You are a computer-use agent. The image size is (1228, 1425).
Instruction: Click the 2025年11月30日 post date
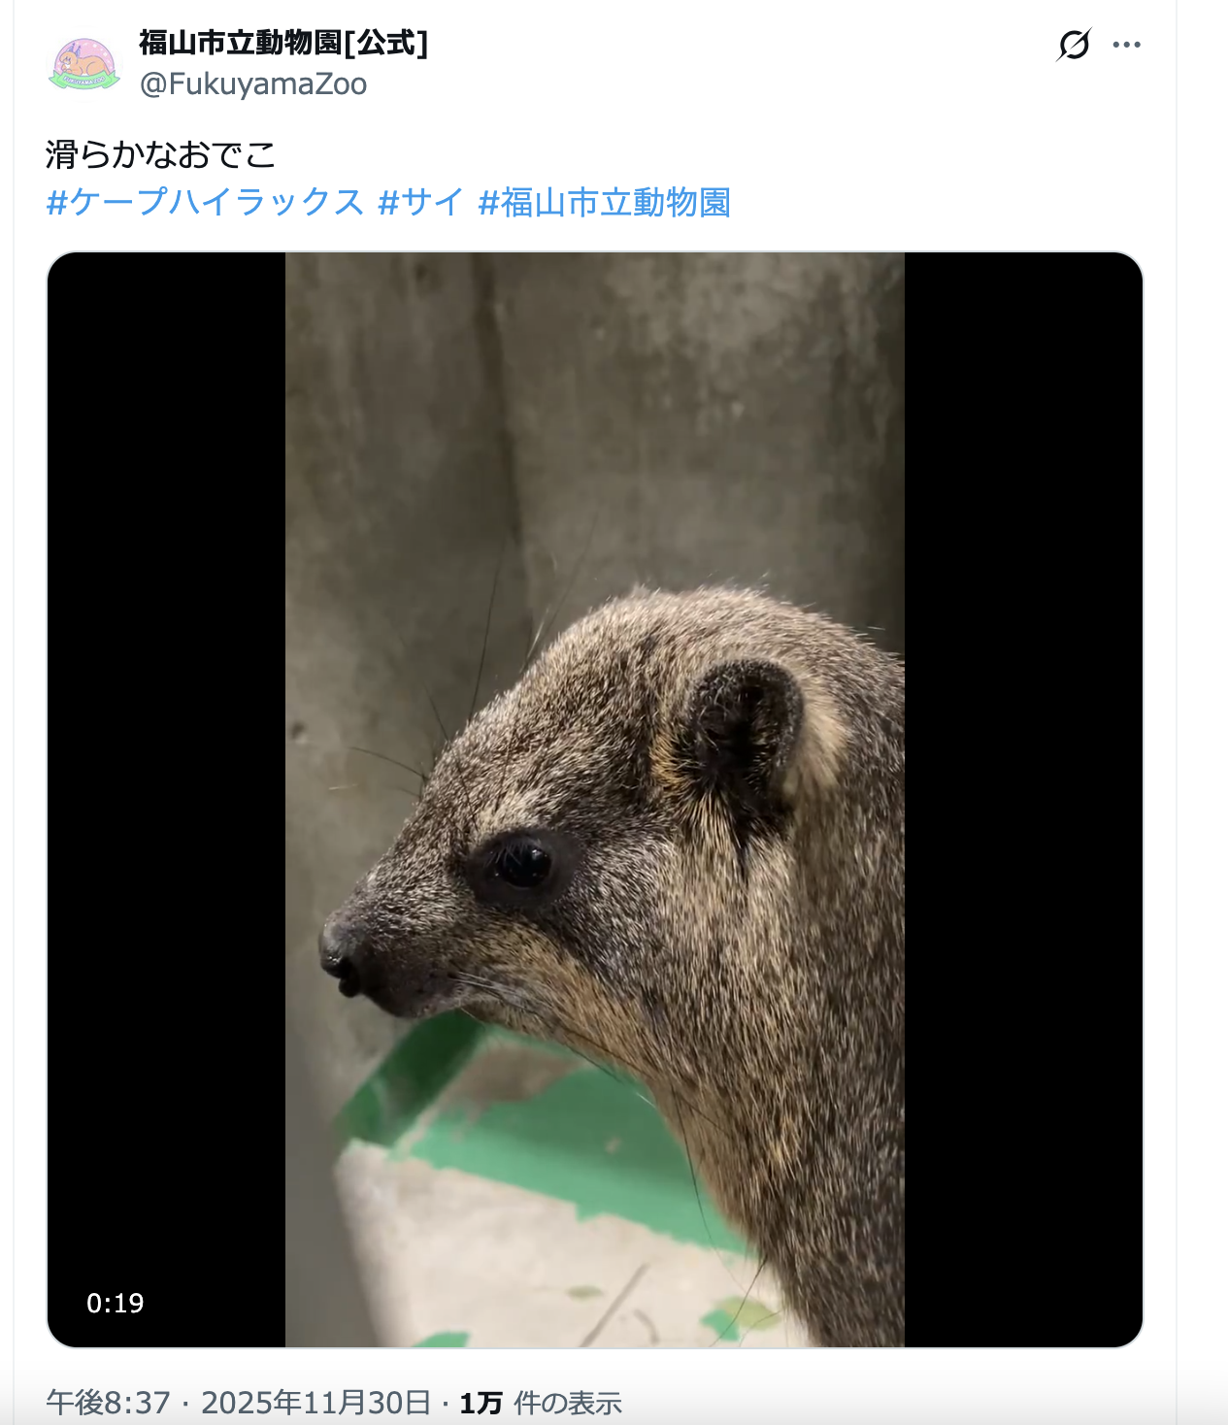(x=315, y=1403)
